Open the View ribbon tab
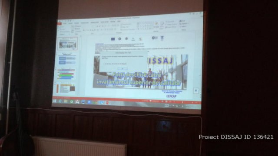The height and width of the screenshot is (156, 278). coord(119,22)
